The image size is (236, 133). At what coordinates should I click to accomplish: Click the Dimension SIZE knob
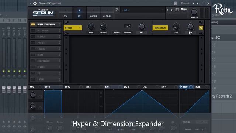tap(176, 27)
